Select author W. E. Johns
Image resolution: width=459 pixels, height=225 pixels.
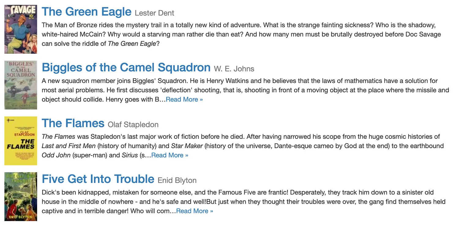(234, 69)
